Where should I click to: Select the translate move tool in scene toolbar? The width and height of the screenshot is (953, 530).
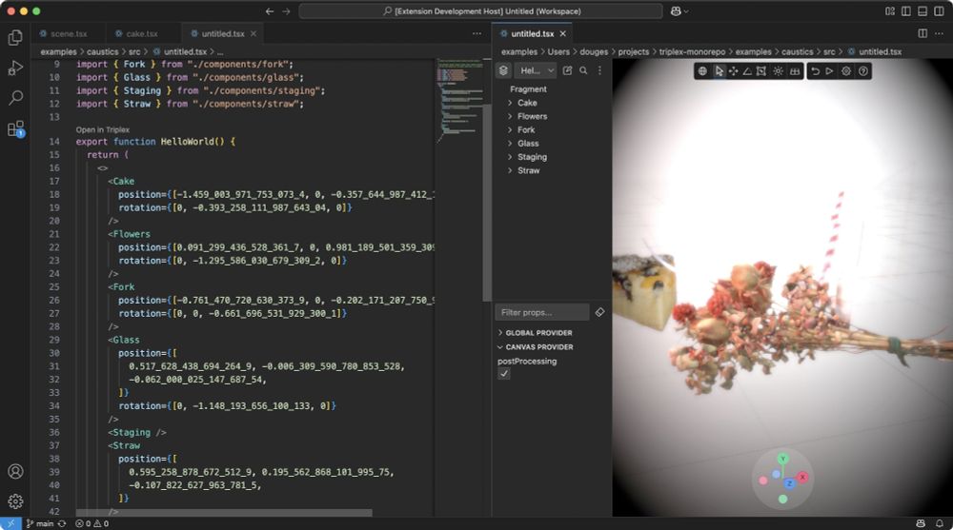click(733, 71)
